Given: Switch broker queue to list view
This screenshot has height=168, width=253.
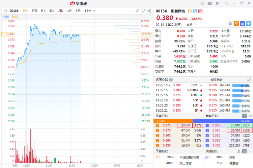Looking at the screenshot, I should coord(245,151).
